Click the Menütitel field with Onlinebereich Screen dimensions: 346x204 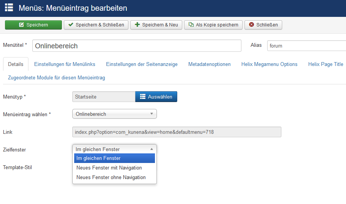137,46
